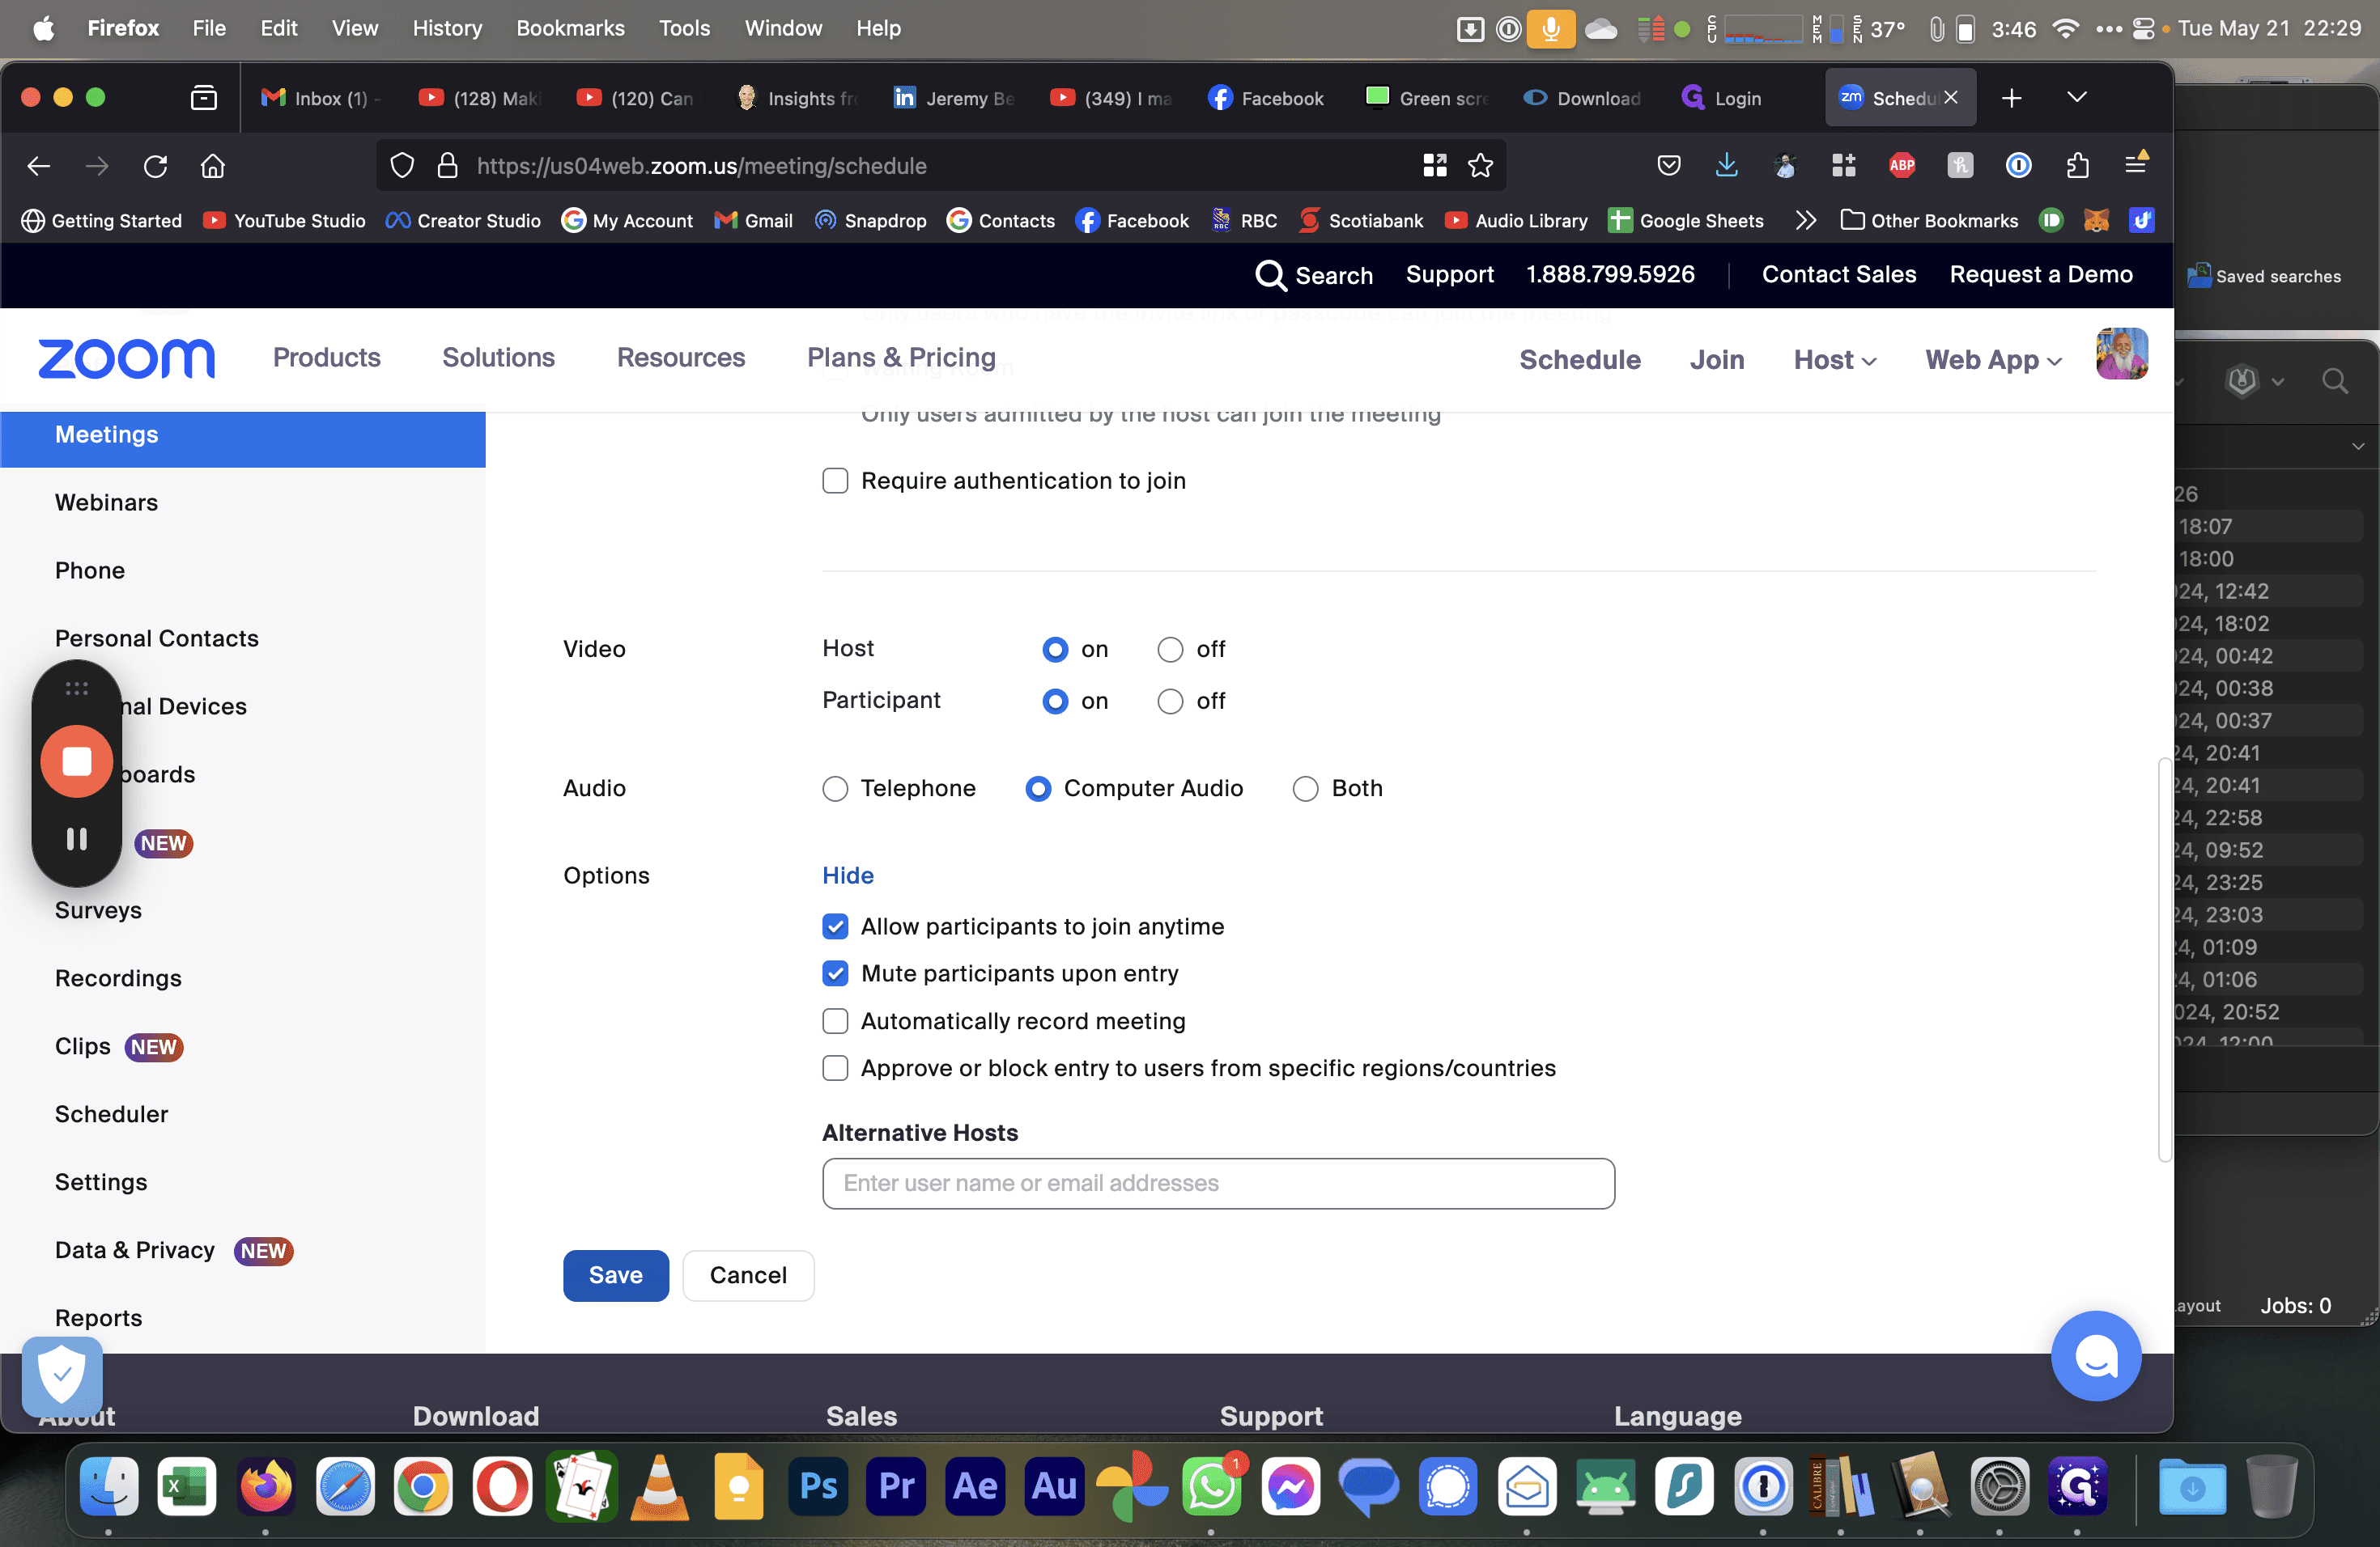Viewport: 2380px width, 1547px height.
Task: Select Telephone audio option
Action: coord(835,789)
